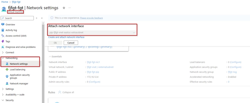Open Application security groups menu item
Viewport: 250px width, 103px height.
[20, 76]
